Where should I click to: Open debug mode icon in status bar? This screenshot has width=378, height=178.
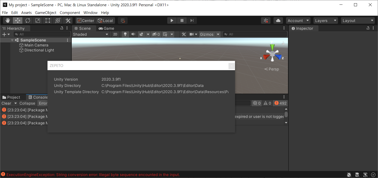point(349,175)
